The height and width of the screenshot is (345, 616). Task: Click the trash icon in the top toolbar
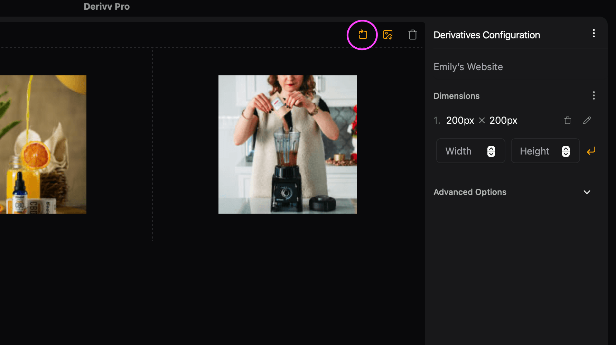pyautogui.click(x=412, y=35)
